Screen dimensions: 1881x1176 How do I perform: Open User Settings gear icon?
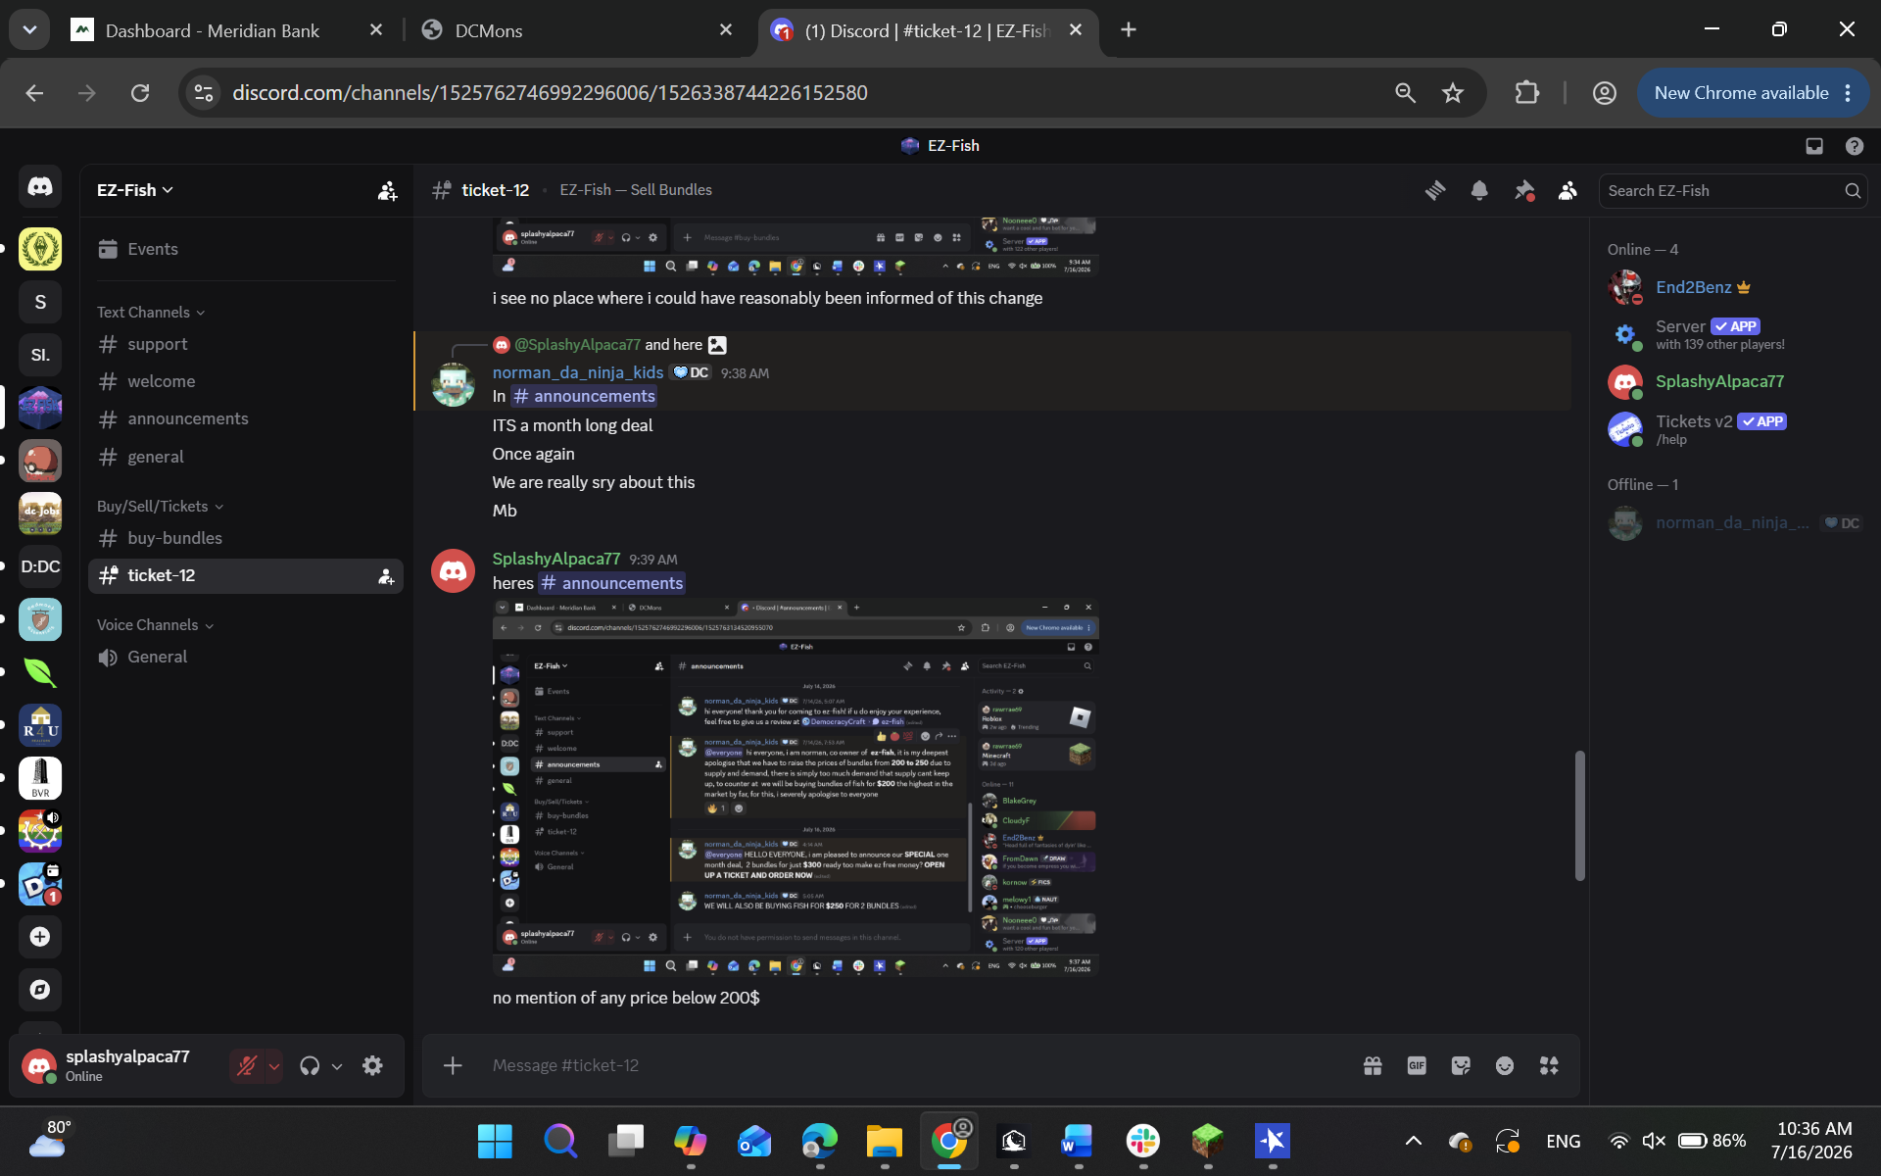372,1065
